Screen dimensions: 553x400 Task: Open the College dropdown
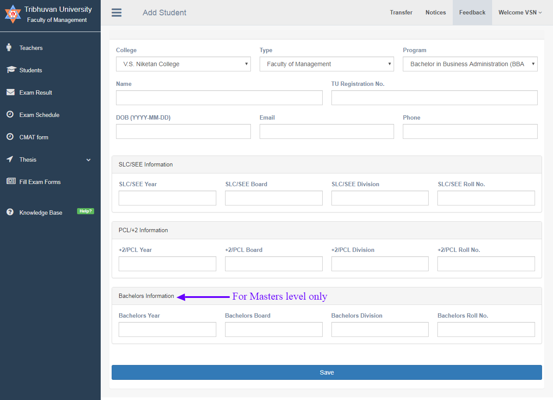pyautogui.click(x=183, y=64)
